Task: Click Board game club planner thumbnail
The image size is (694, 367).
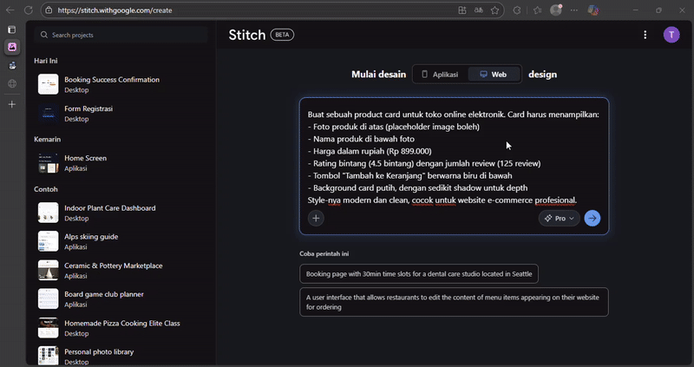Action: [x=49, y=298]
